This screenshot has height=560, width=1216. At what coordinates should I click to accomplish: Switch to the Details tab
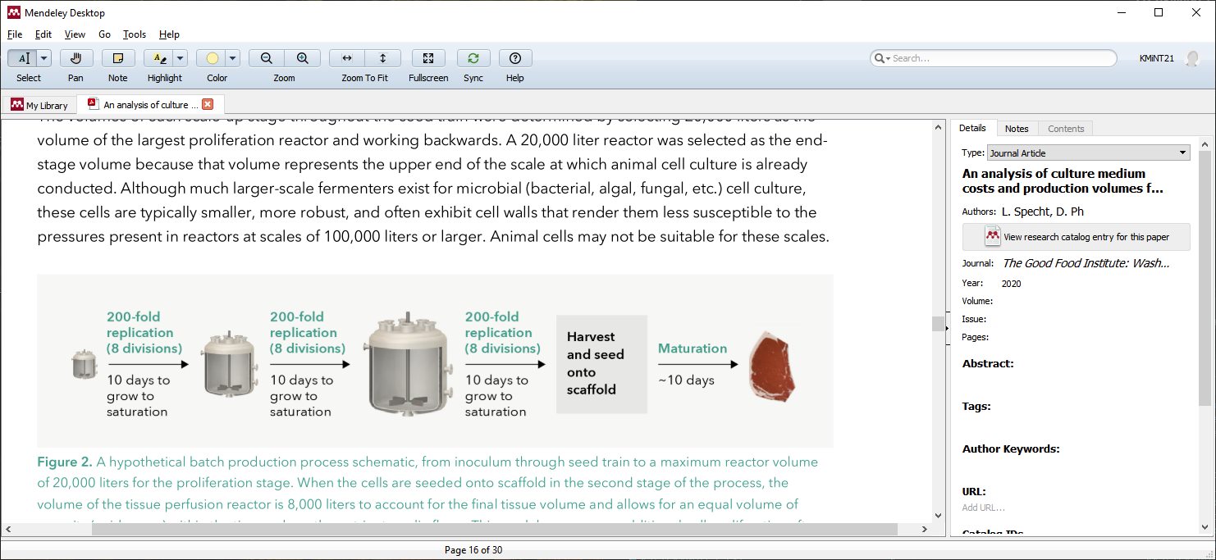972,128
